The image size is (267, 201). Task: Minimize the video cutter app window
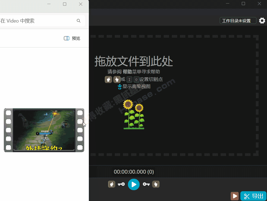point(228,4)
